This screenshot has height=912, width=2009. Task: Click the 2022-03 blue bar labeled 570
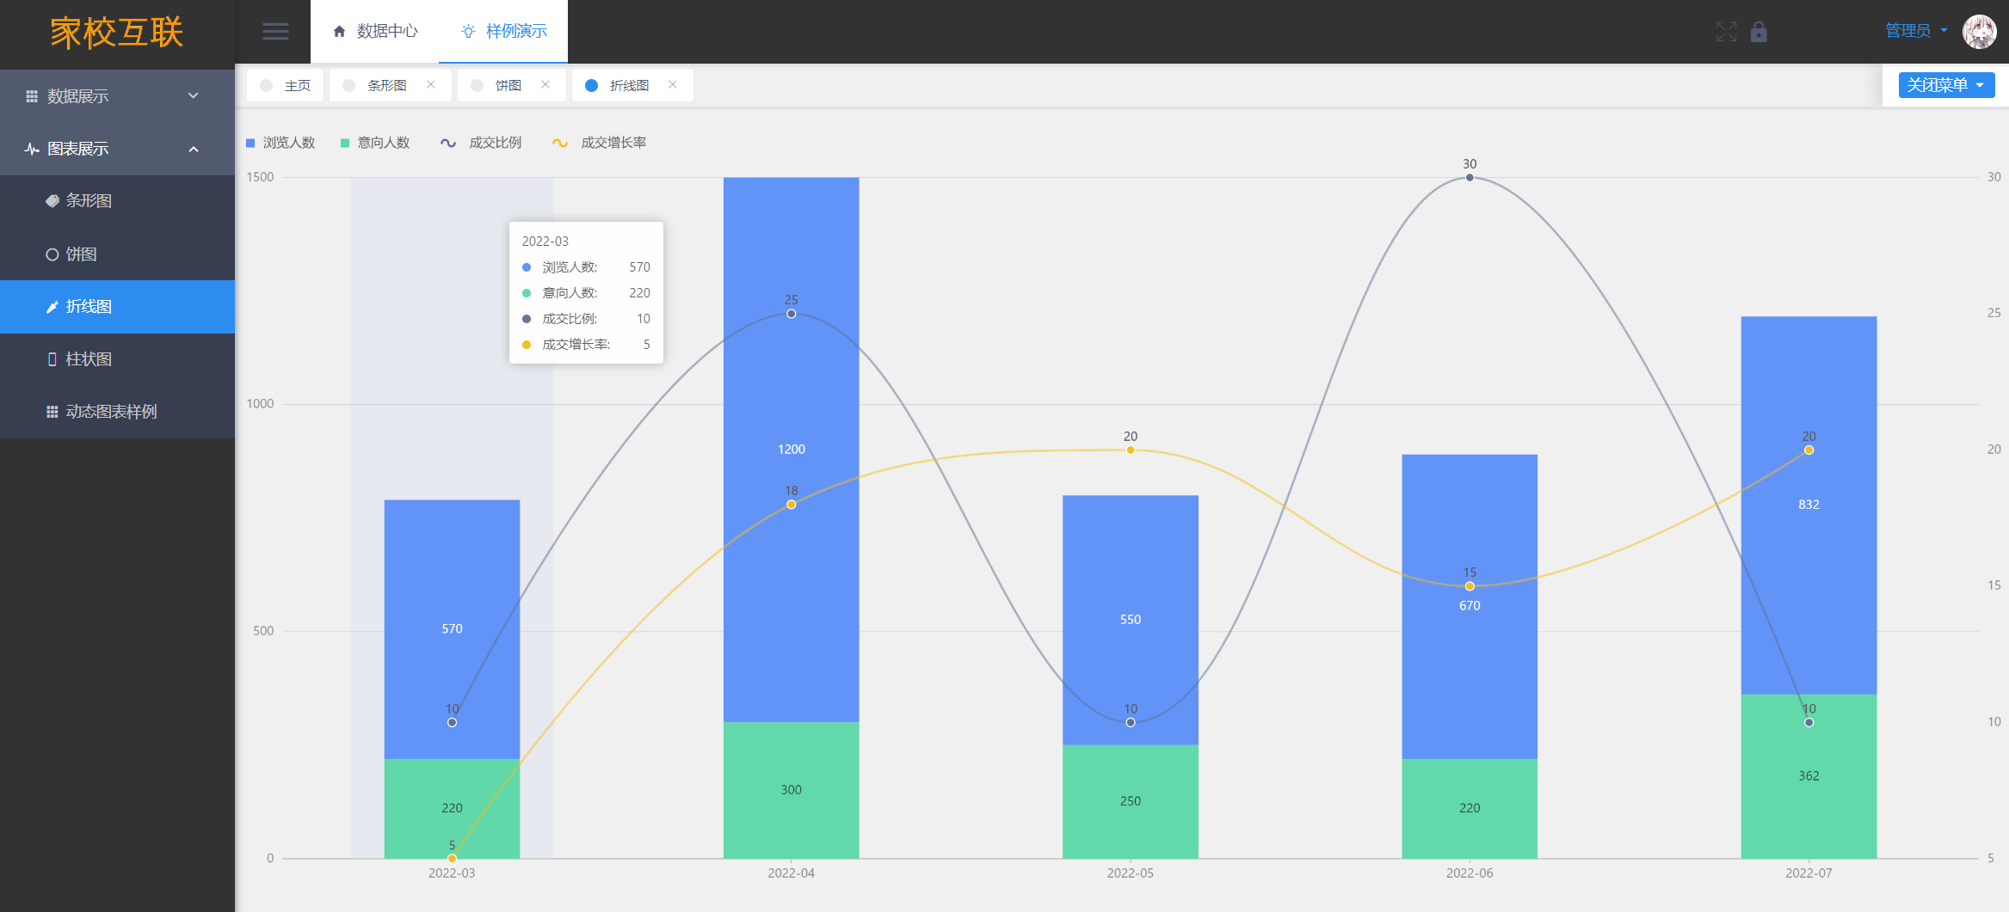tap(452, 629)
